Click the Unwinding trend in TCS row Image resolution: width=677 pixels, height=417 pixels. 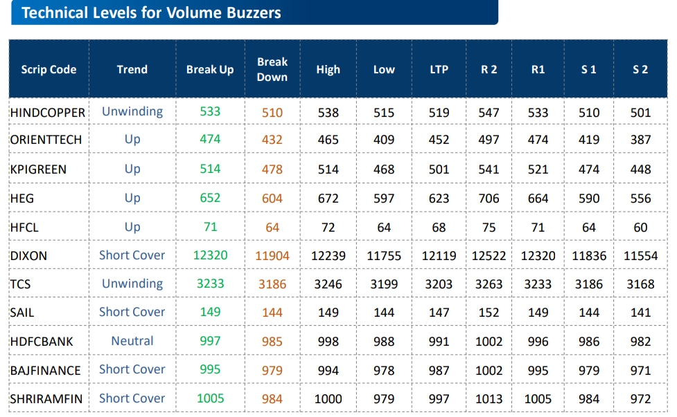coord(132,284)
